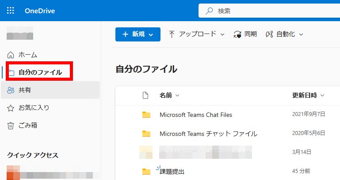340x180 pixels.
Task: Click the 2021年9月7日 date cell
Action: click(x=309, y=114)
